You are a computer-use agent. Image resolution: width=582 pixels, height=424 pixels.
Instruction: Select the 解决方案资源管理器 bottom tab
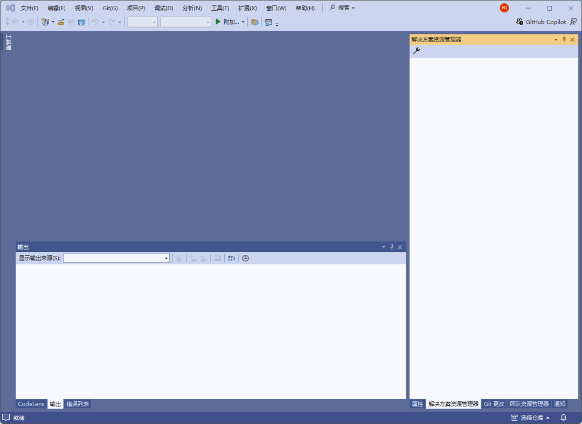(x=453, y=404)
